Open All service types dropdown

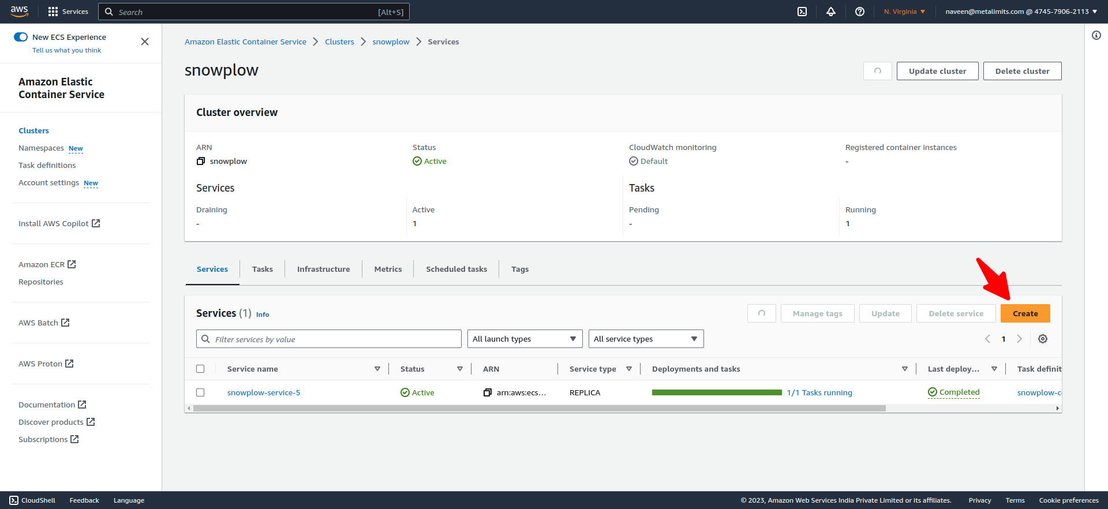click(646, 339)
